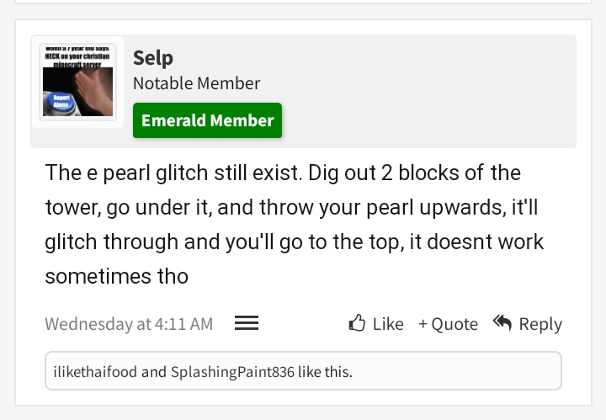Viewport: 606px width, 420px height.
Task: Open Selp's user profile name link
Action: point(153,58)
